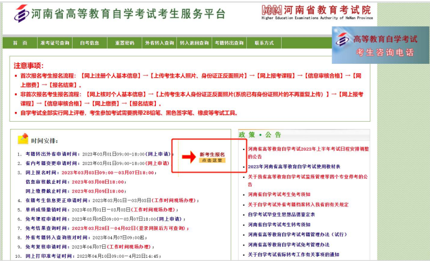The width and height of the screenshot is (430, 261).
Task: Select the 转入退回查询 menu item
Action: (194, 43)
